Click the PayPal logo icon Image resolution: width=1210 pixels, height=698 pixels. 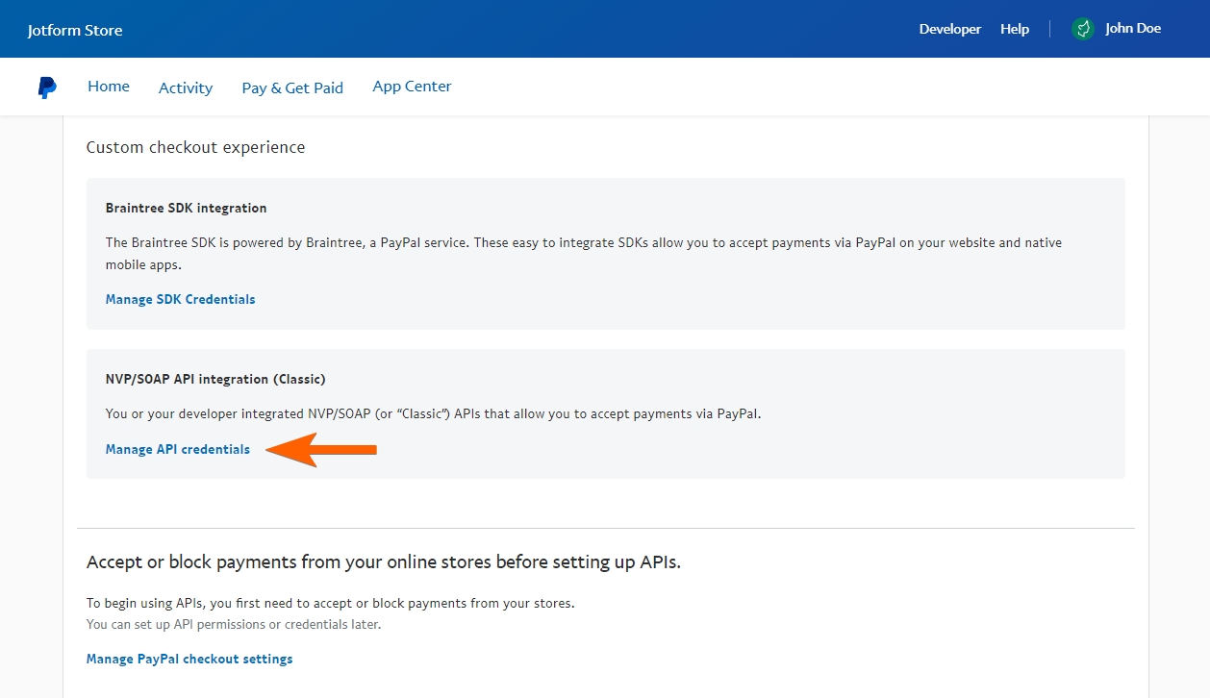click(x=47, y=87)
